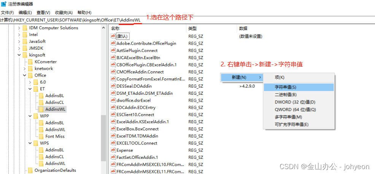Choose QWORD (64 位)值(Q) entry
This screenshot has width=375, height=174.
(299, 110)
